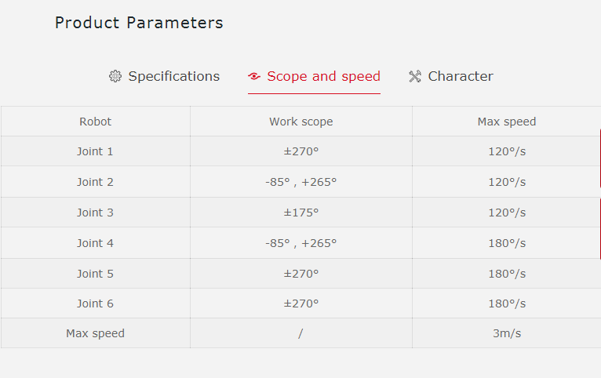Click Joint 2 work scope value
This screenshot has width=601, height=378.
coord(300,182)
